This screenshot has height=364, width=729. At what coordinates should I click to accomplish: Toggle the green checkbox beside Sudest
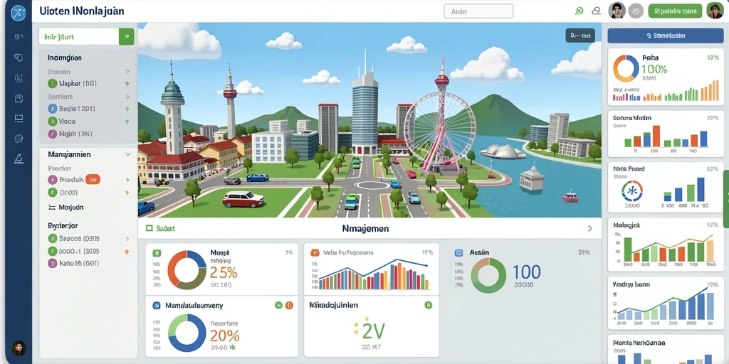[x=150, y=228]
